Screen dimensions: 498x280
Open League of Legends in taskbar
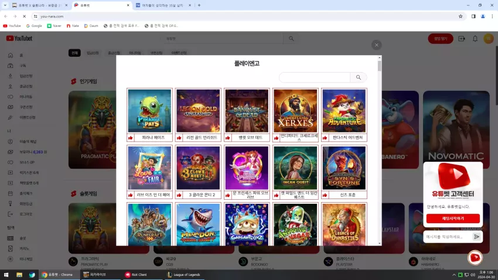pyautogui.click(x=184, y=275)
